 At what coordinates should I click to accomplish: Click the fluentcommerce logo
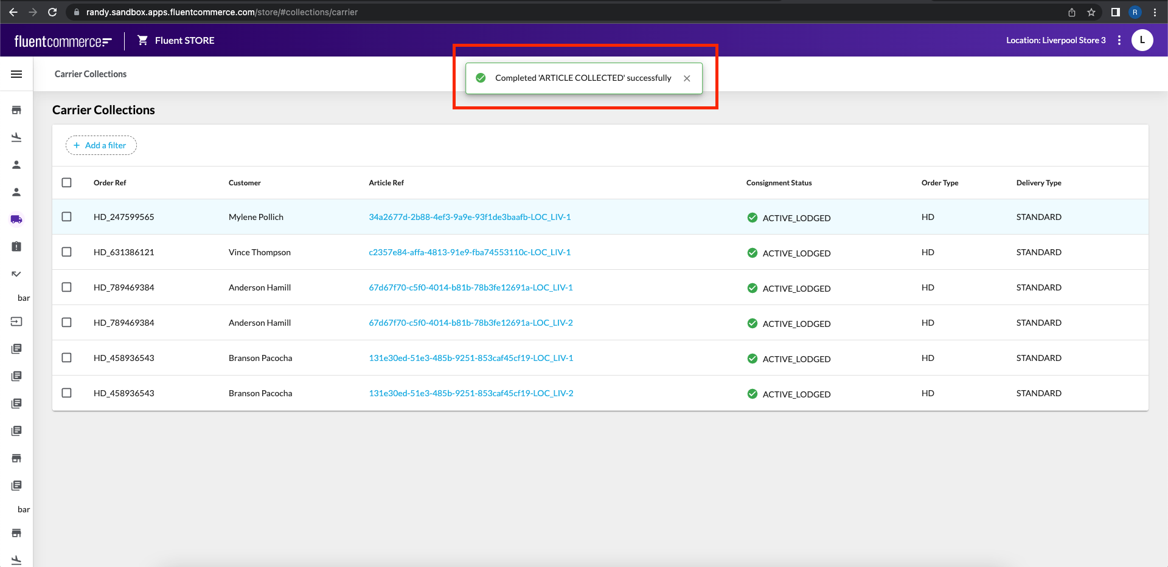point(63,41)
